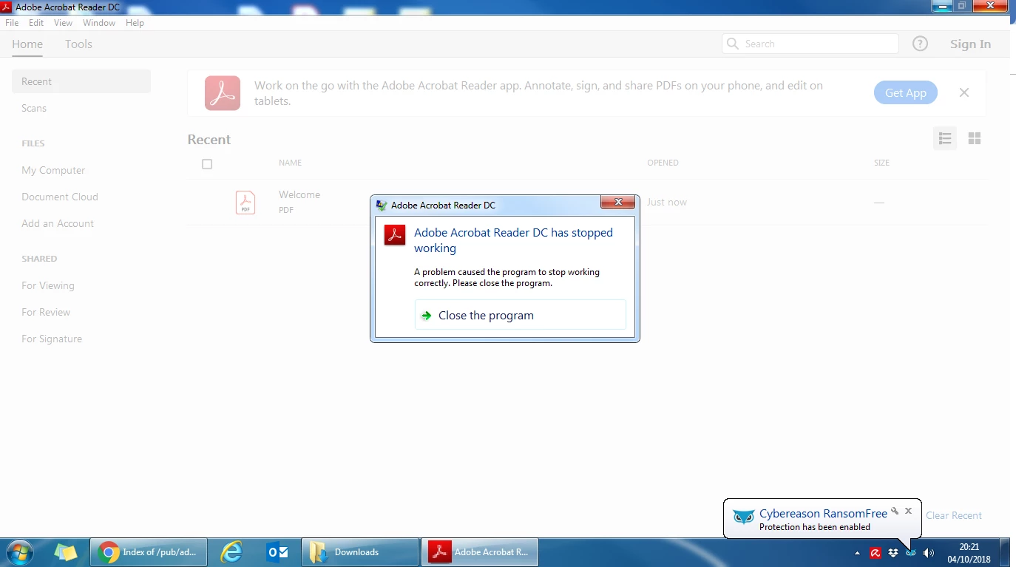
Task: Switch to the Home tab
Action: (x=27, y=44)
